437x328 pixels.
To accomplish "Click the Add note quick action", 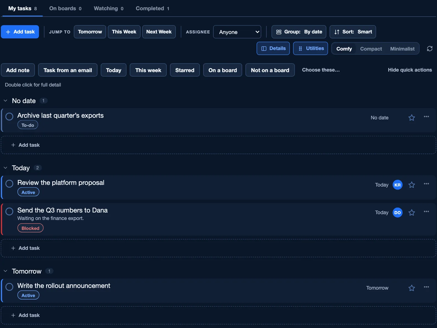I will 18,70.
